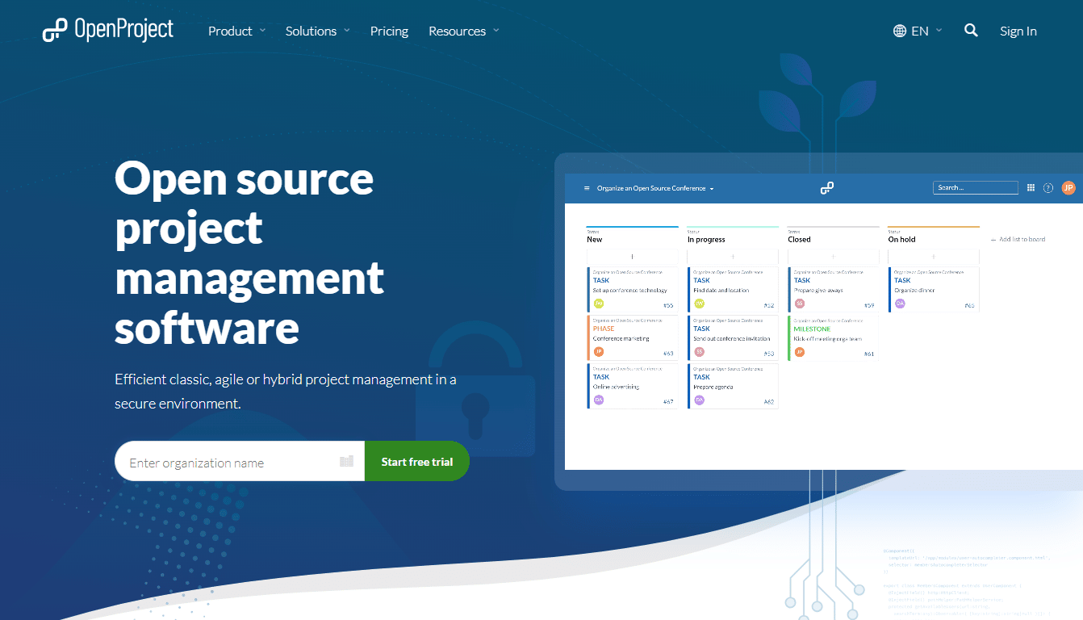
Task: Click the globe language icon
Action: (x=900, y=31)
